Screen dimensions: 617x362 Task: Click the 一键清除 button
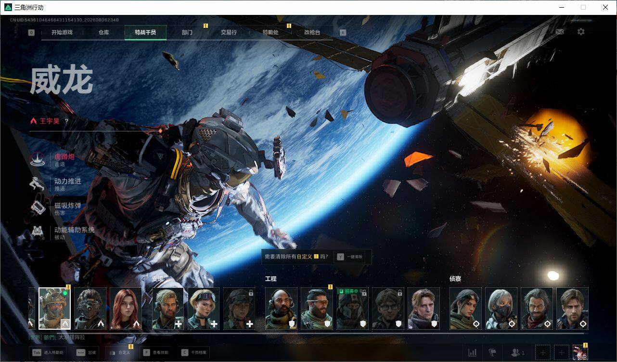click(350, 257)
